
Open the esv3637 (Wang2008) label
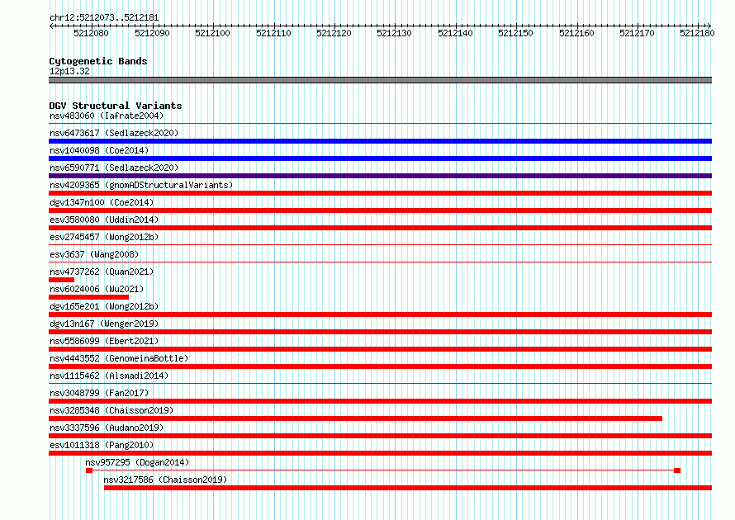[94, 254]
